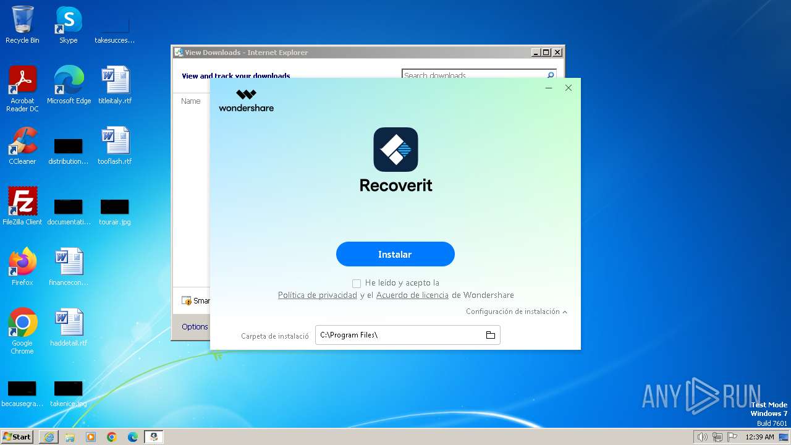The height and width of the screenshot is (445, 791).
Task: Select tooflash.rtf file on desktop
Action: [115, 146]
